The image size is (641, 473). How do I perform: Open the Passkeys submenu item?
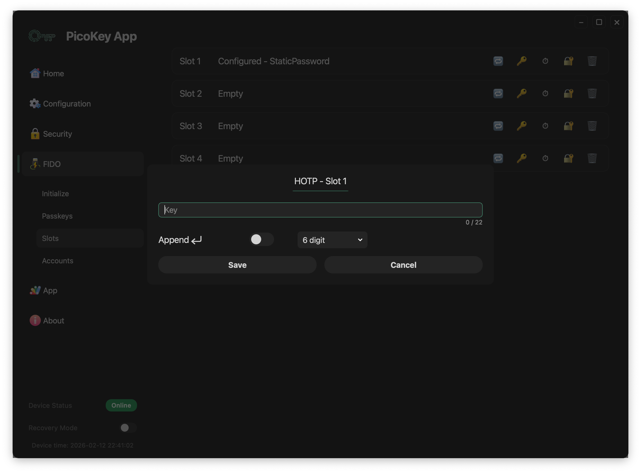click(x=57, y=216)
